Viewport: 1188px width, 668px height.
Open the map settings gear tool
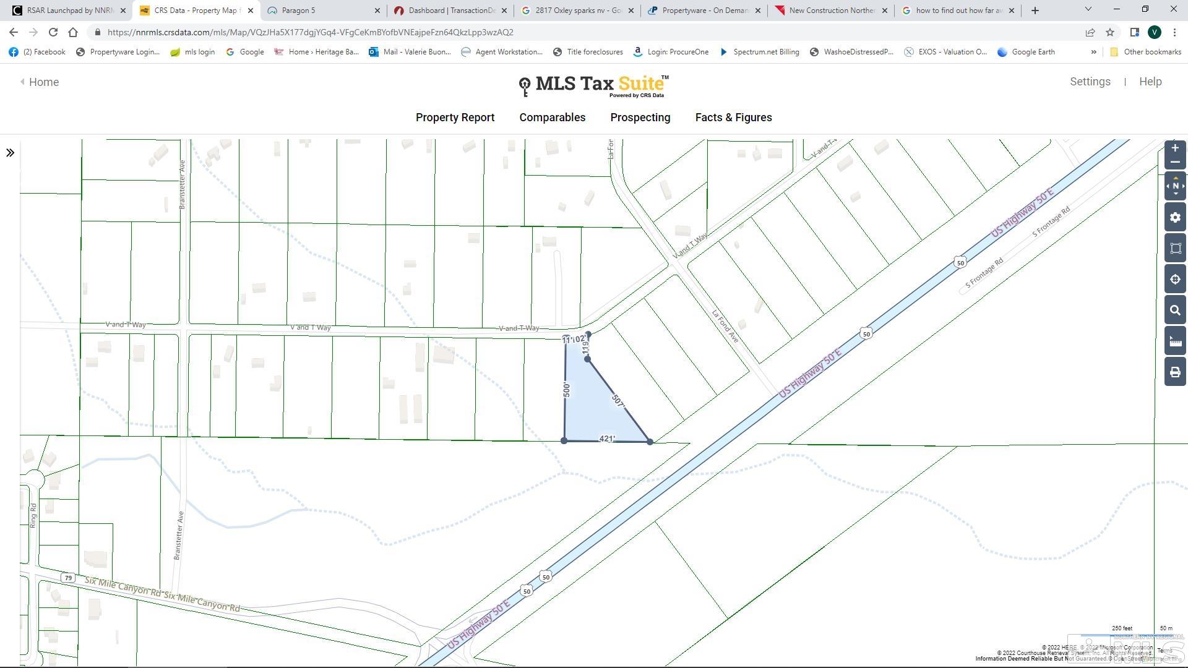1175,218
